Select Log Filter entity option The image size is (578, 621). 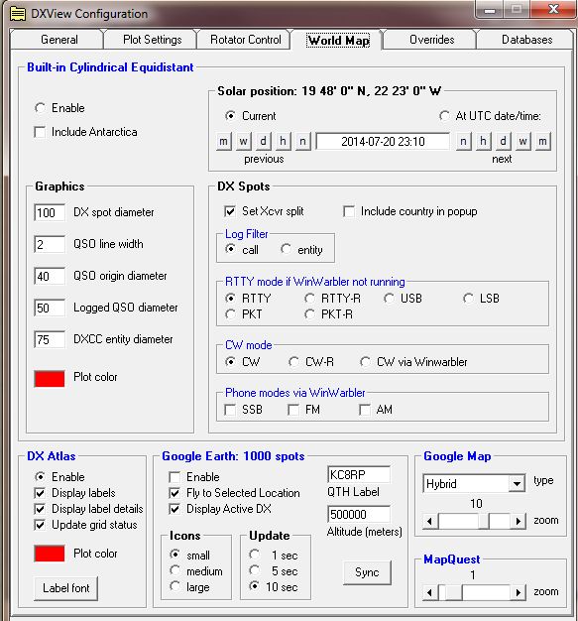click(286, 249)
